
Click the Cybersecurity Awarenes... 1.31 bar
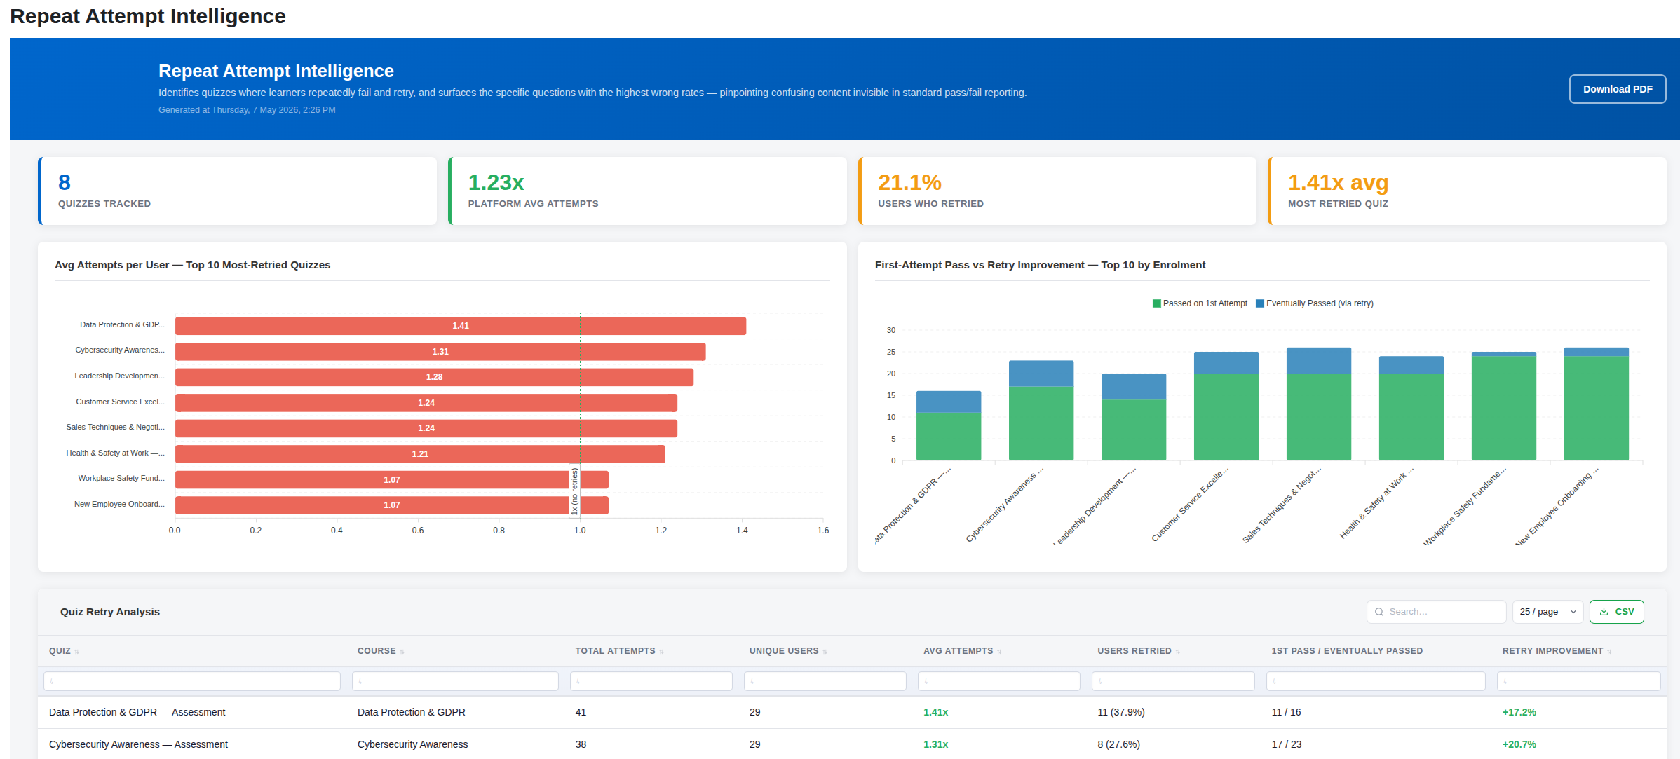440,352
